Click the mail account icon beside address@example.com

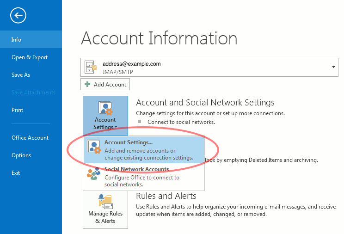91,68
